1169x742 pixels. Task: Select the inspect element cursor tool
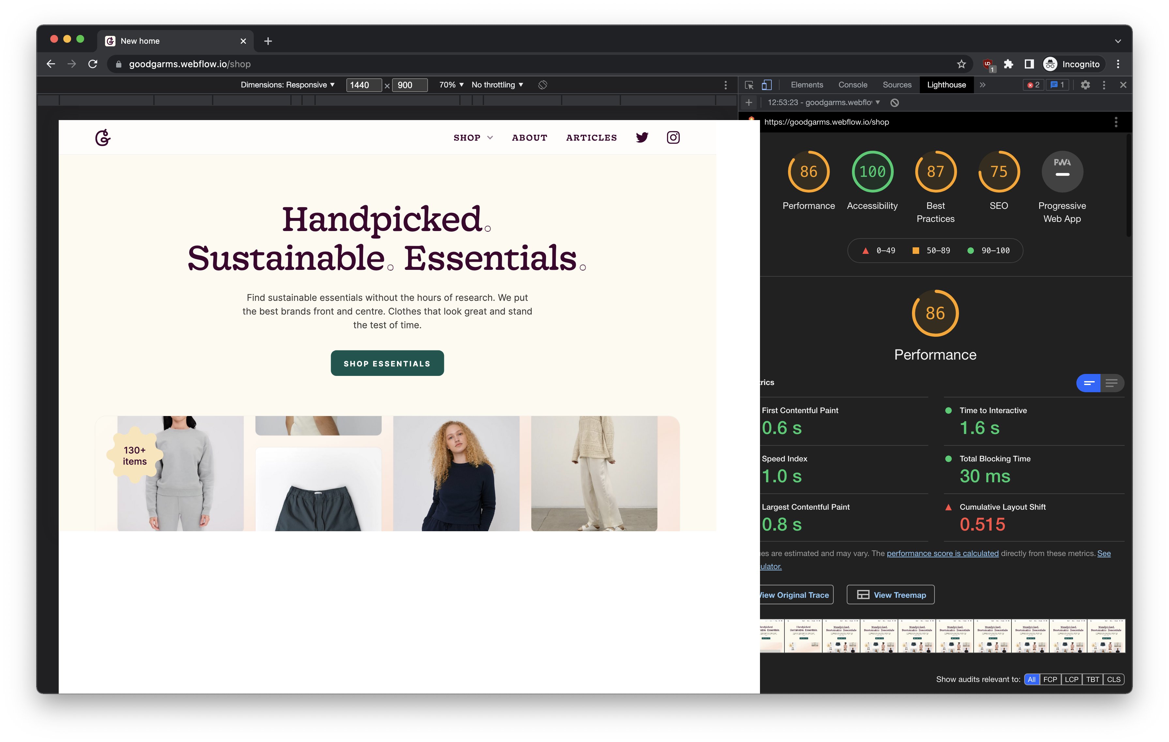tap(749, 85)
